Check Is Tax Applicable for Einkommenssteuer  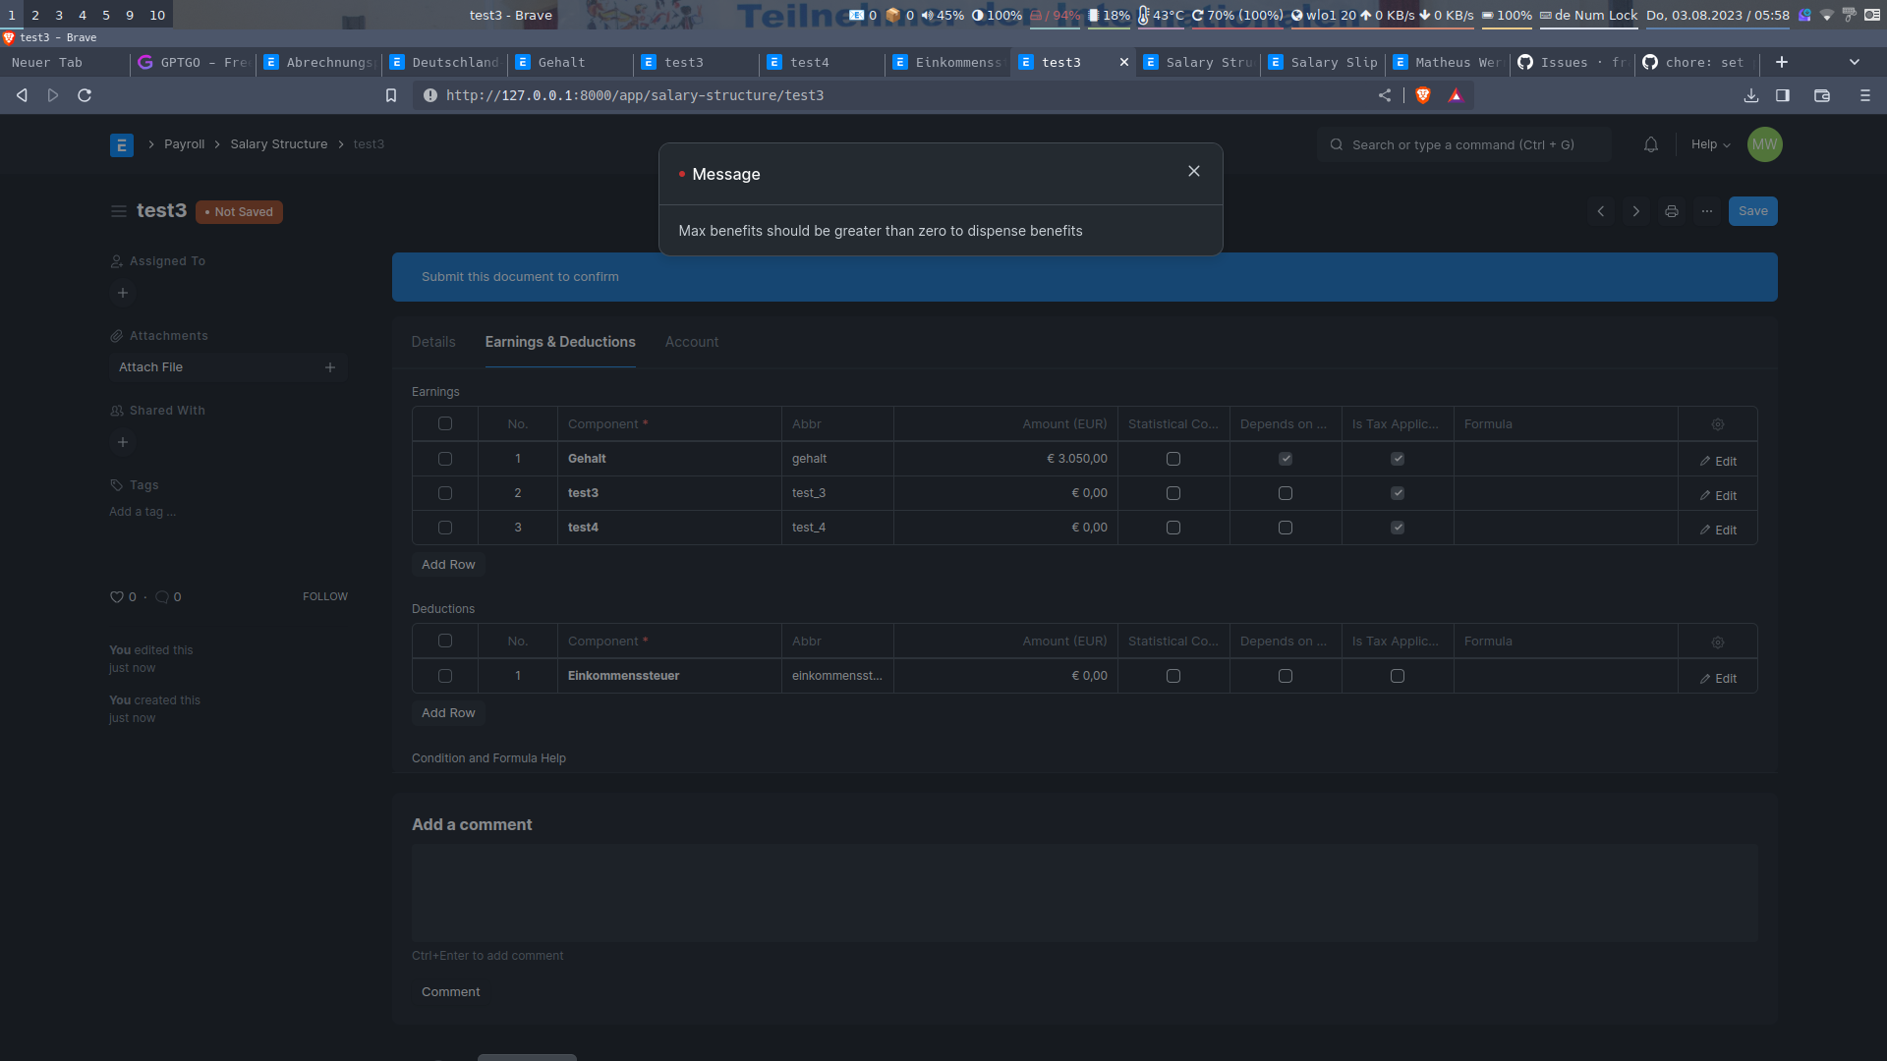click(1397, 676)
